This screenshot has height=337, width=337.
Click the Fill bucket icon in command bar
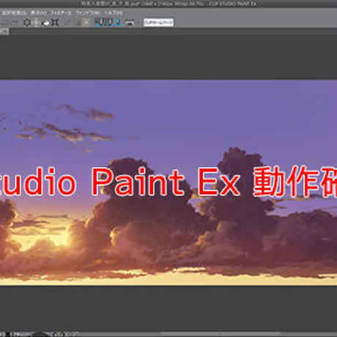pos(46,23)
